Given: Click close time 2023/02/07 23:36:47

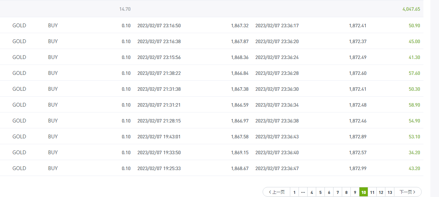Looking at the screenshot, I should [277, 168].
